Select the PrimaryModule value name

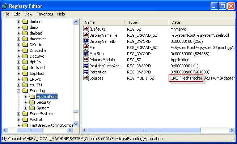click(102, 60)
